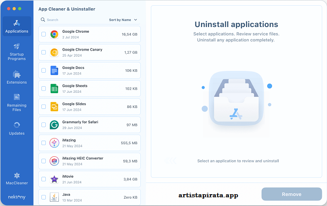The image size is (327, 206).
Task: Click the search magnifier icon
Action: click(x=43, y=20)
